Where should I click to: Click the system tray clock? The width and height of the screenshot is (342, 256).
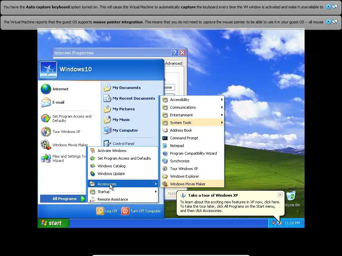click(292, 223)
